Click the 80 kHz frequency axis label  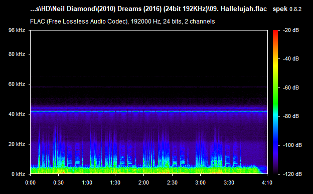click(x=17, y=54)
